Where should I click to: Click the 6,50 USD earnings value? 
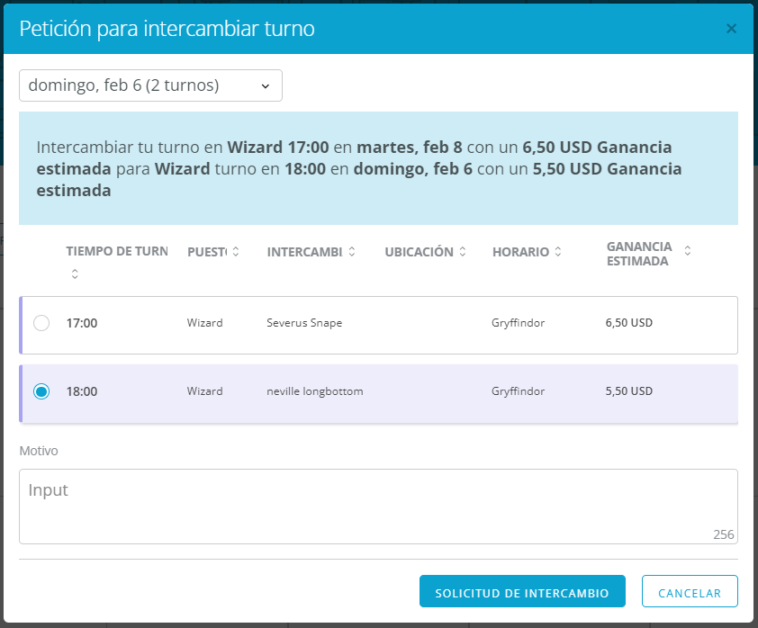tap(628, 323)
